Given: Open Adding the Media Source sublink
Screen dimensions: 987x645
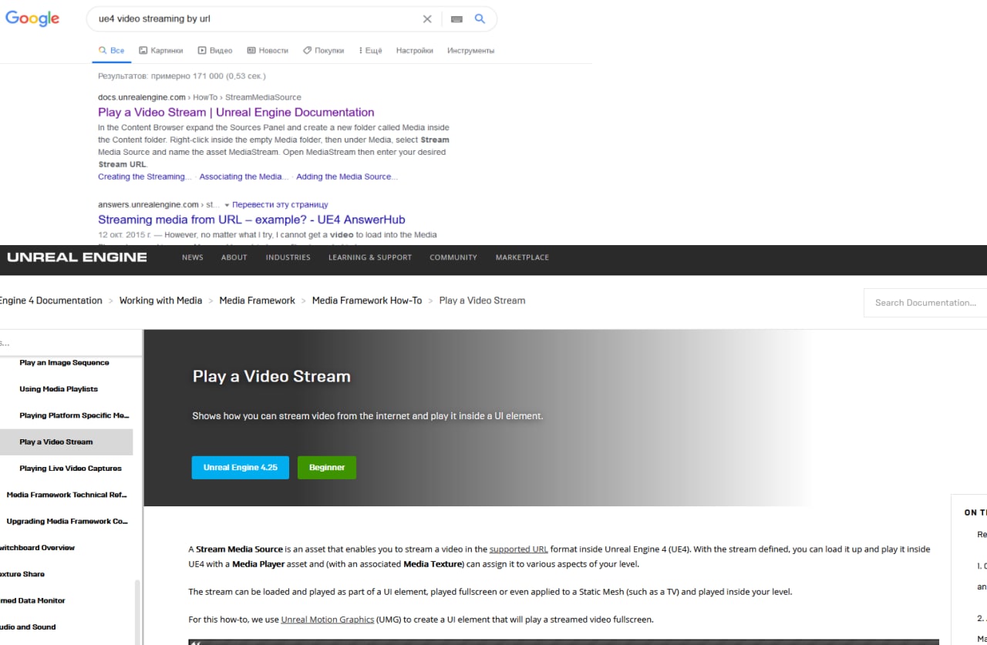Looking at the screenshot, I should [x=347, y=176].
